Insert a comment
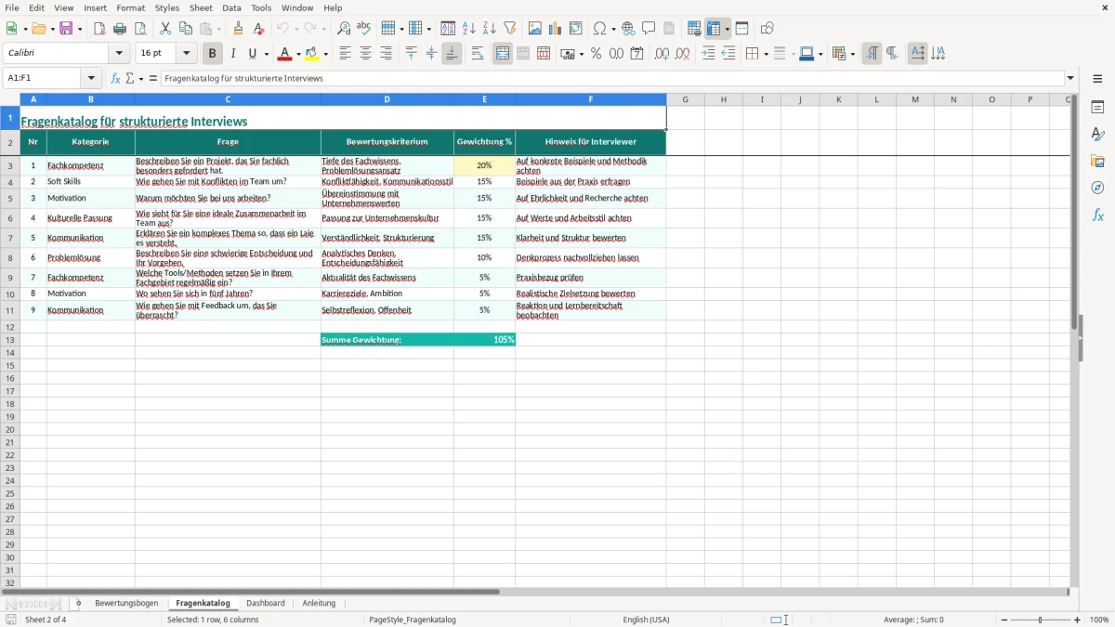The height and width of the screenshot is (627, 1115). coord(649,29)
